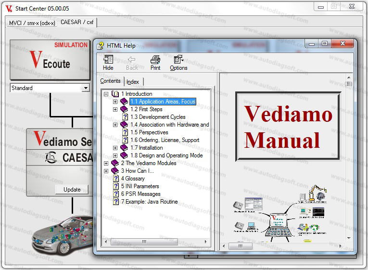The image size is (368, 270).
Task: Click the question icon for 1.6 Ordering, License, Support
Action: coord(125,140)
